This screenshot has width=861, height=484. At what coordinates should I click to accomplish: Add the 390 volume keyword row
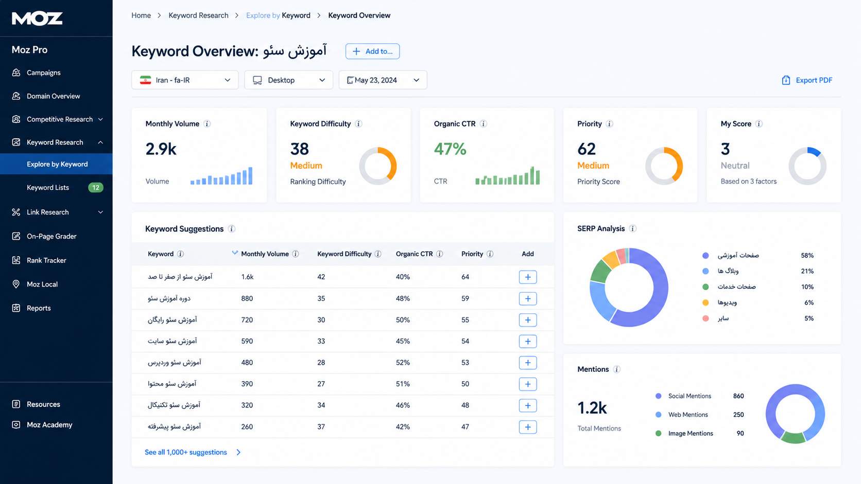click(x=528, y=384)
